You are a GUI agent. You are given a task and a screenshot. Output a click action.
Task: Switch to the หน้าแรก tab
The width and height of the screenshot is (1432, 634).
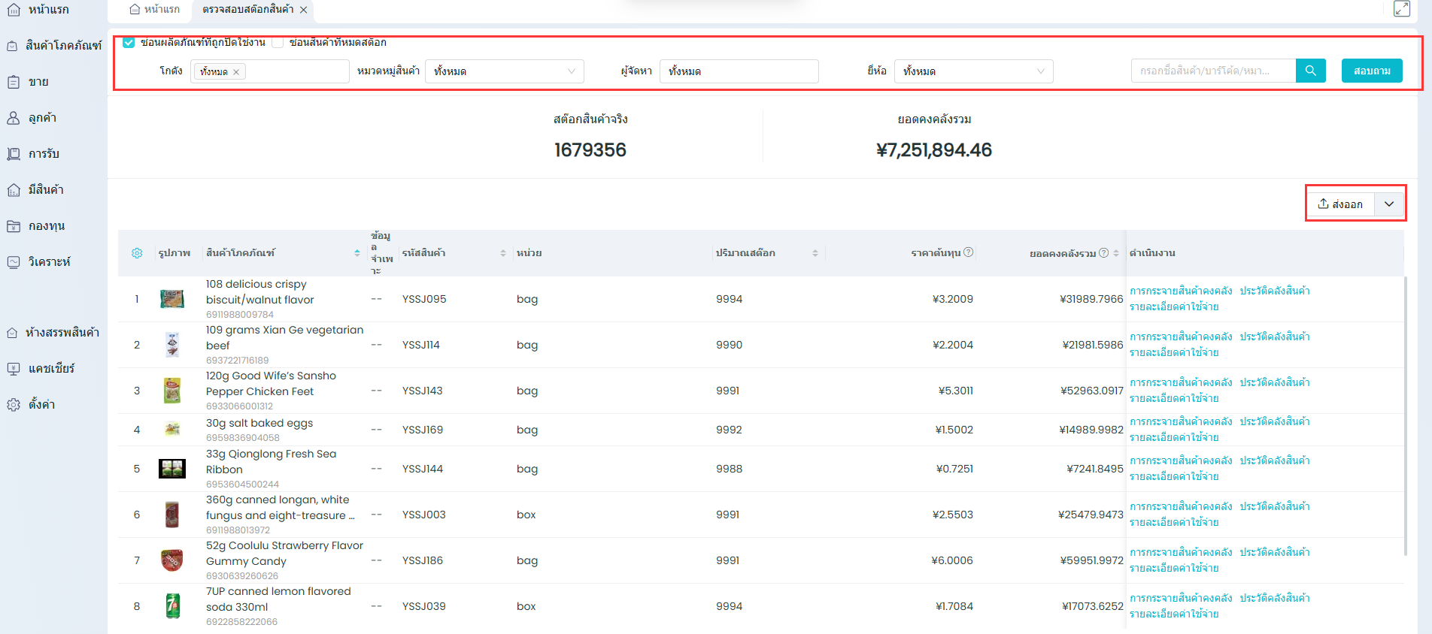pos(155,9)
